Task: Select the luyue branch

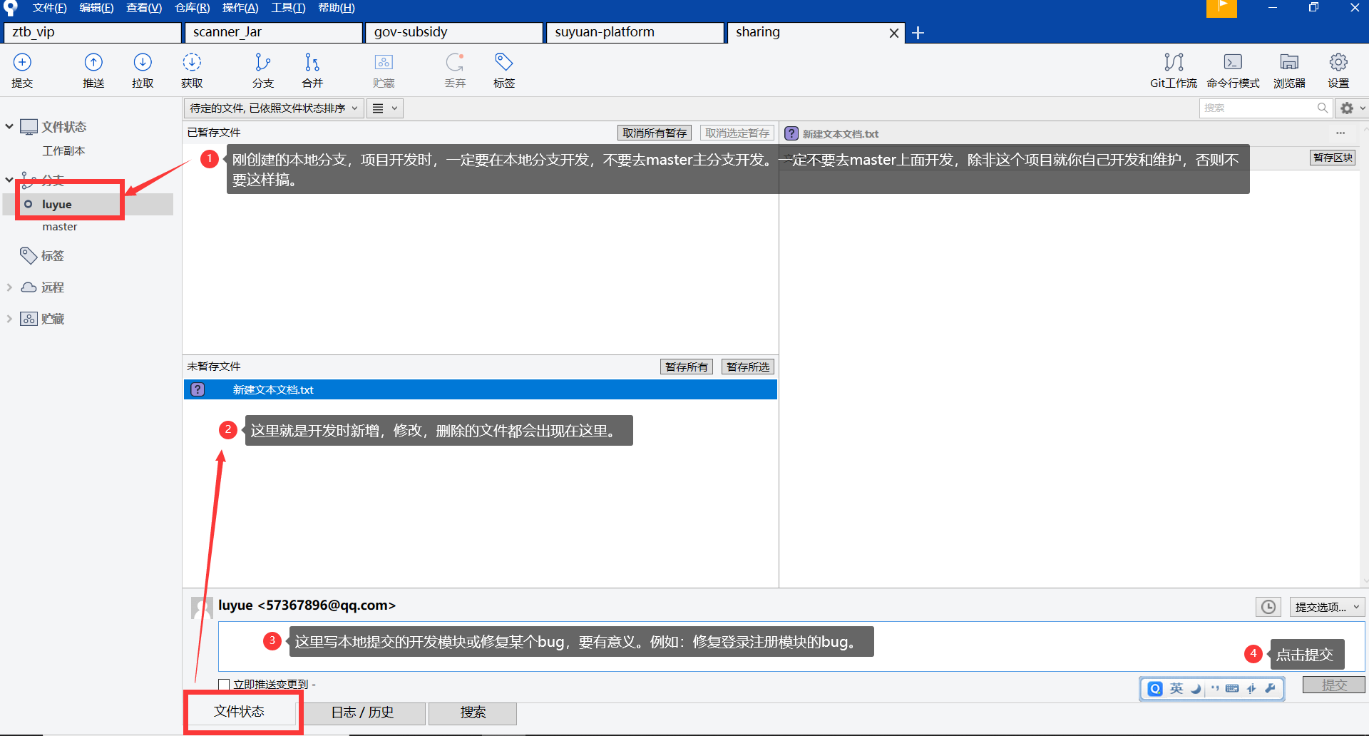Action: [88, 204]
